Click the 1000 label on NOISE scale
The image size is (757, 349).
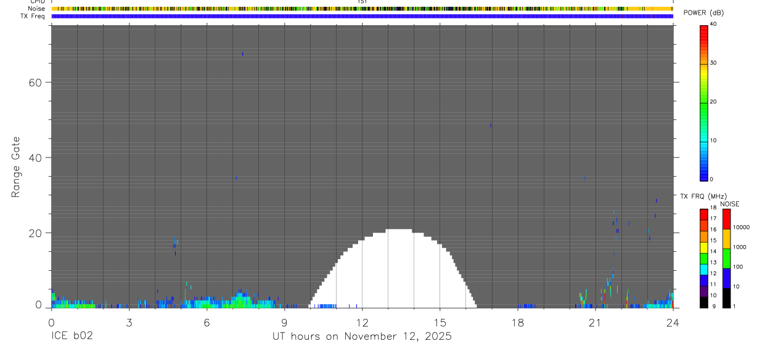(x=740, y=247)
